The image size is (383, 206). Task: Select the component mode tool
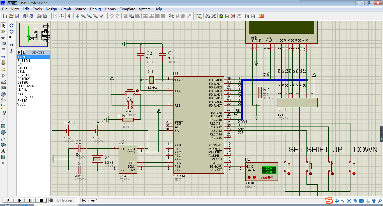tap(3, 32)
